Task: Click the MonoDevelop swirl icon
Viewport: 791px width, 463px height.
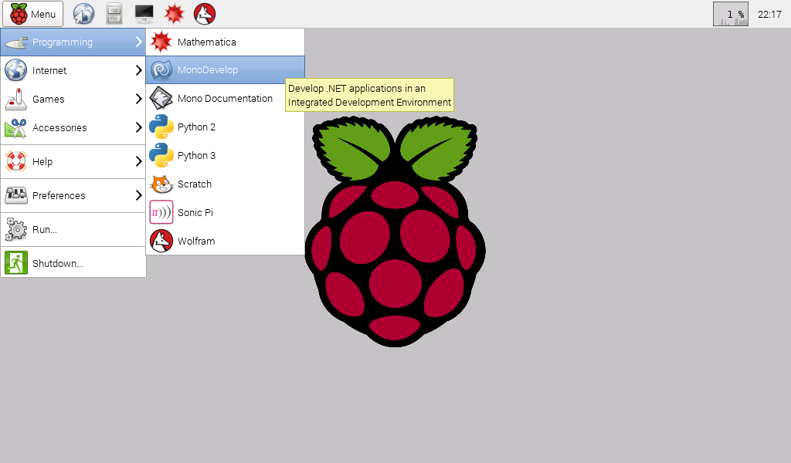Action: click(161, 70)
